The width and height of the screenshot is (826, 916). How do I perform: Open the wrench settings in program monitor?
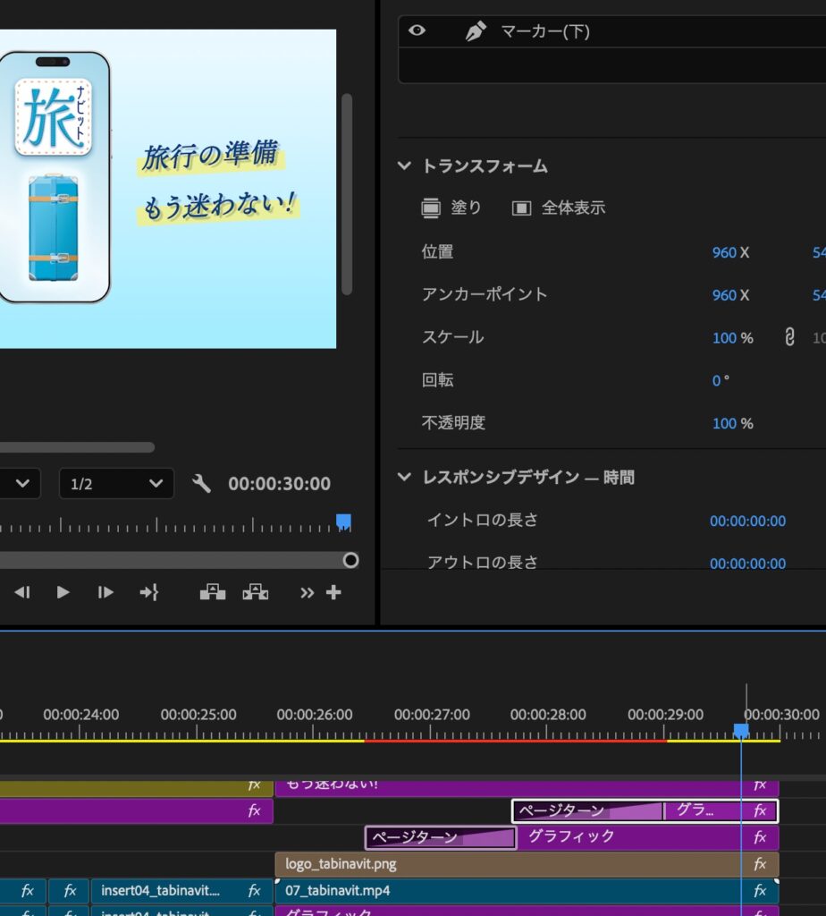coord(202,484)
